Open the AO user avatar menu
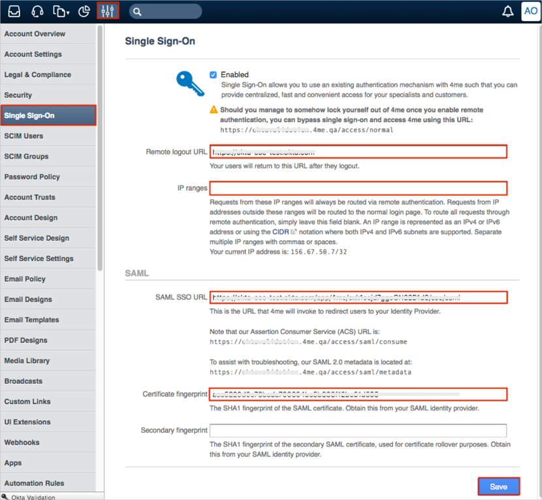Screen dimensions: 542x500 pos(530,11)
